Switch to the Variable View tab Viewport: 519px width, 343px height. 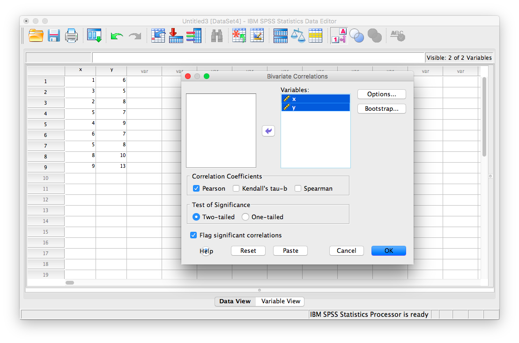(281, 301)
